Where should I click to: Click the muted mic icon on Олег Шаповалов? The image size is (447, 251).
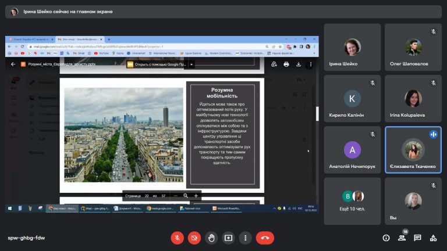coord(433,31)
